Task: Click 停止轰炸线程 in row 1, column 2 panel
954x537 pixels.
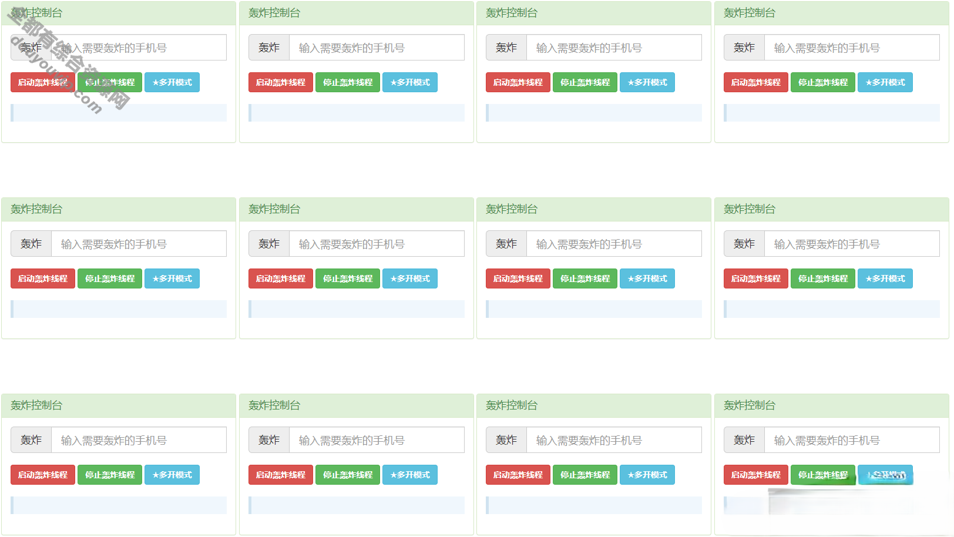Action: [348, 82]
